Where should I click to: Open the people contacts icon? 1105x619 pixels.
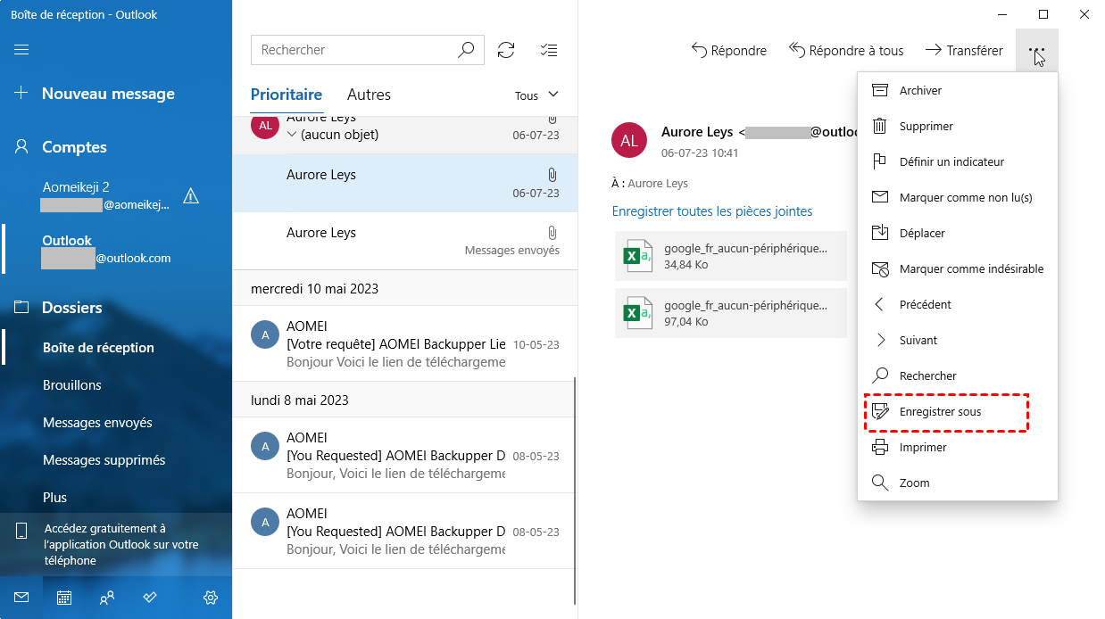(107, 598)
